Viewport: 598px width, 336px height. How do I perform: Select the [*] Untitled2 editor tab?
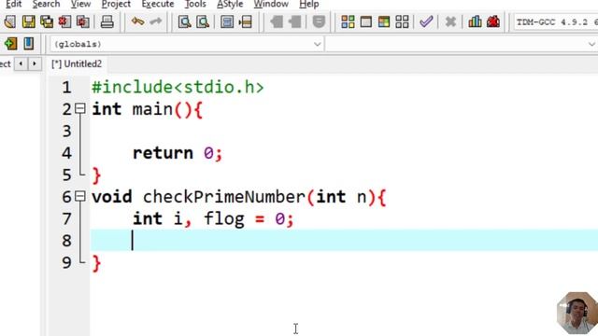coord(77,64)
